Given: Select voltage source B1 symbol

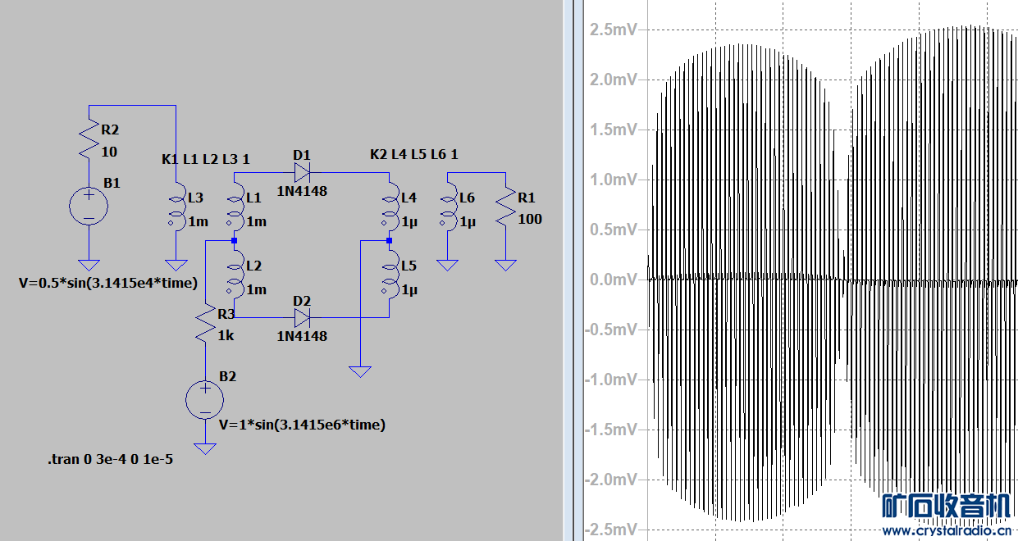Looking at the screenshot, I should [x=88, y=206].
